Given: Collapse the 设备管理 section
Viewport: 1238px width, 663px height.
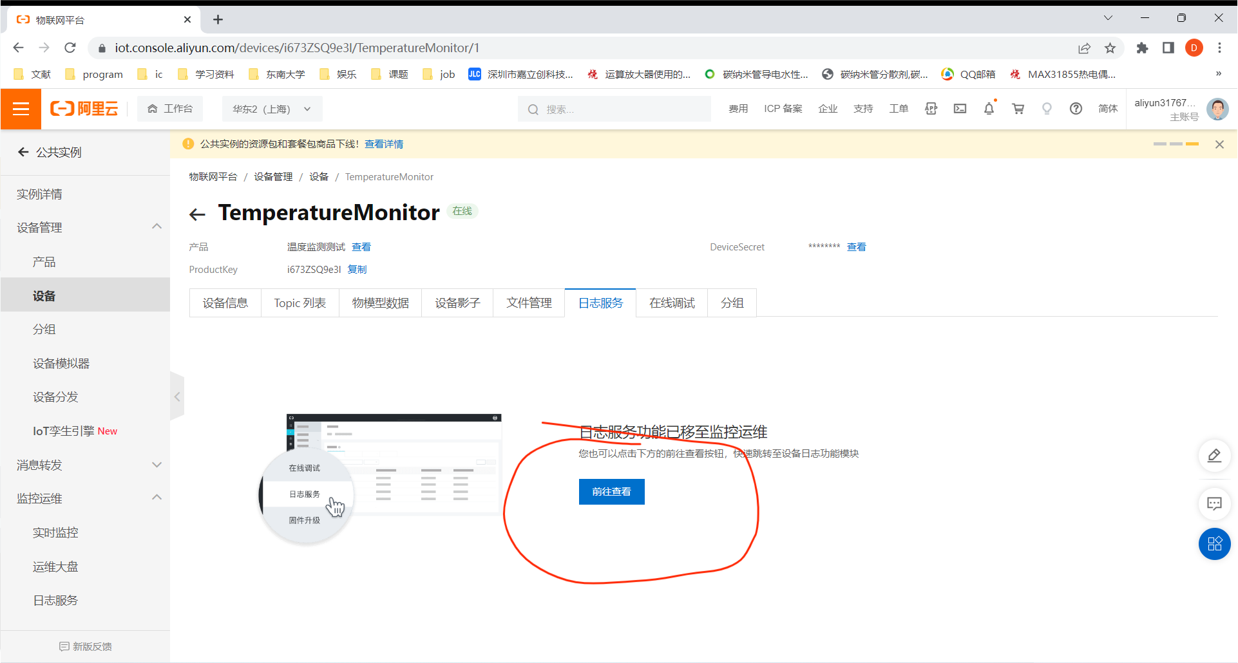Looking at the screenshot, I should (x=157, y=227).
